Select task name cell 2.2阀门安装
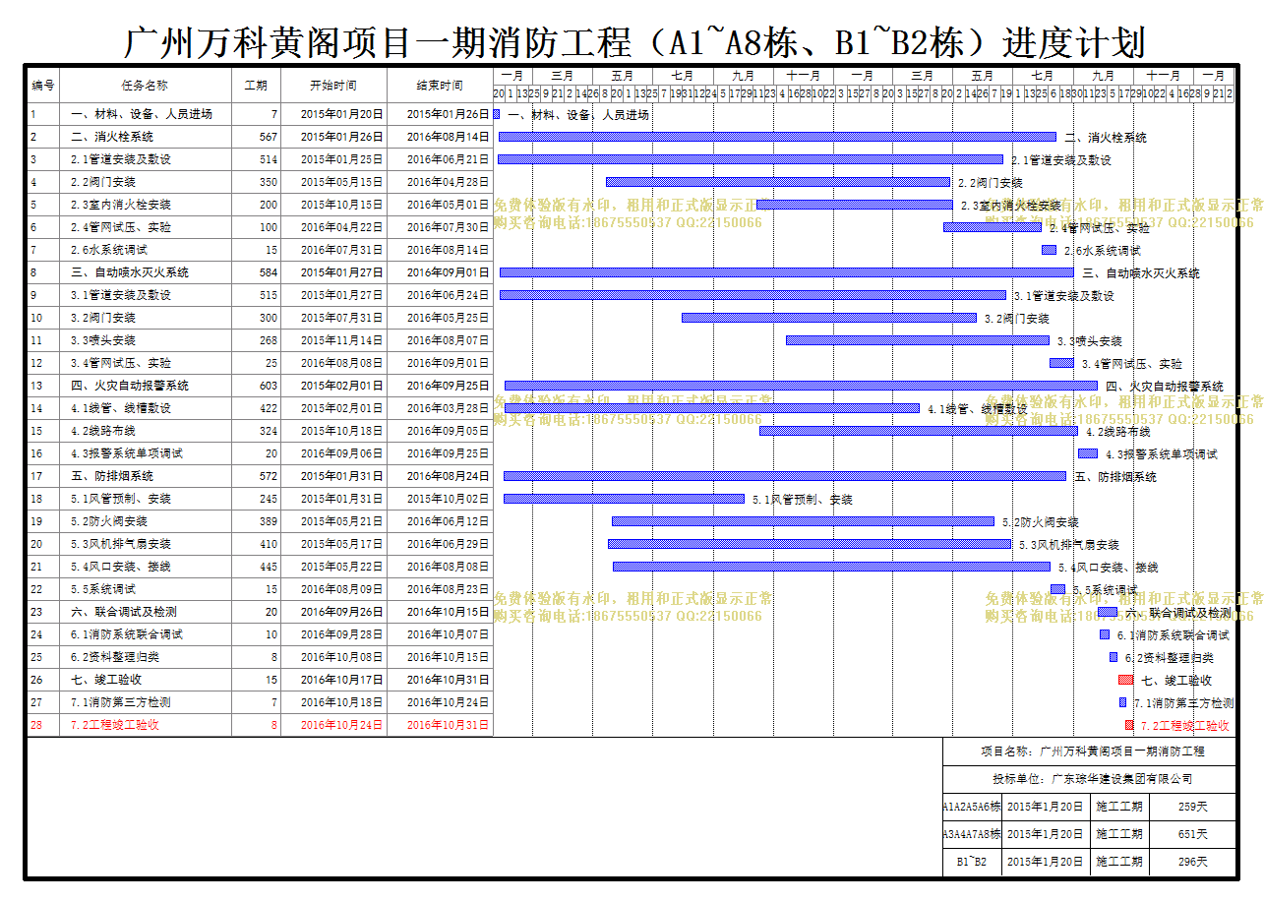 146,182
